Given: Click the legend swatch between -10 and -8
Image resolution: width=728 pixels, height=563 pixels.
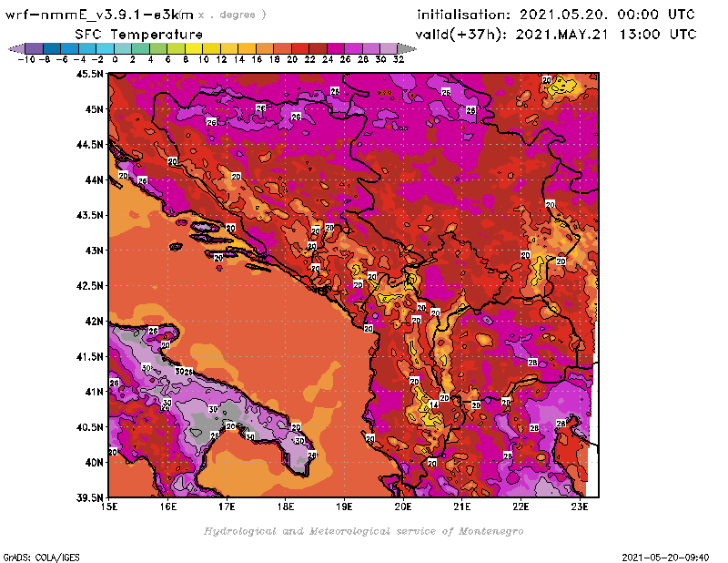Looking at the screenshot, I should pyautogui.click(x=35, y=48).
